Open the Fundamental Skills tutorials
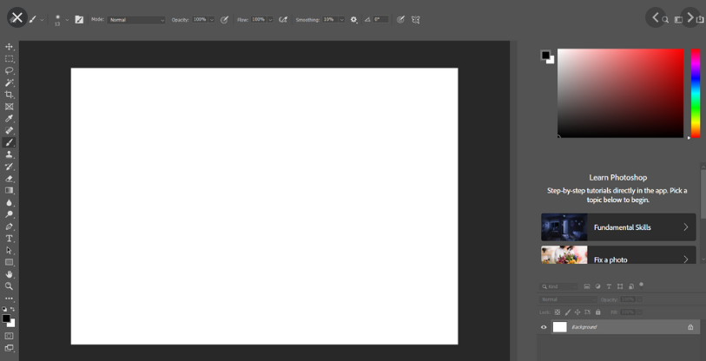The height and width of the screenshot is (361, 706). click(618, 227)
